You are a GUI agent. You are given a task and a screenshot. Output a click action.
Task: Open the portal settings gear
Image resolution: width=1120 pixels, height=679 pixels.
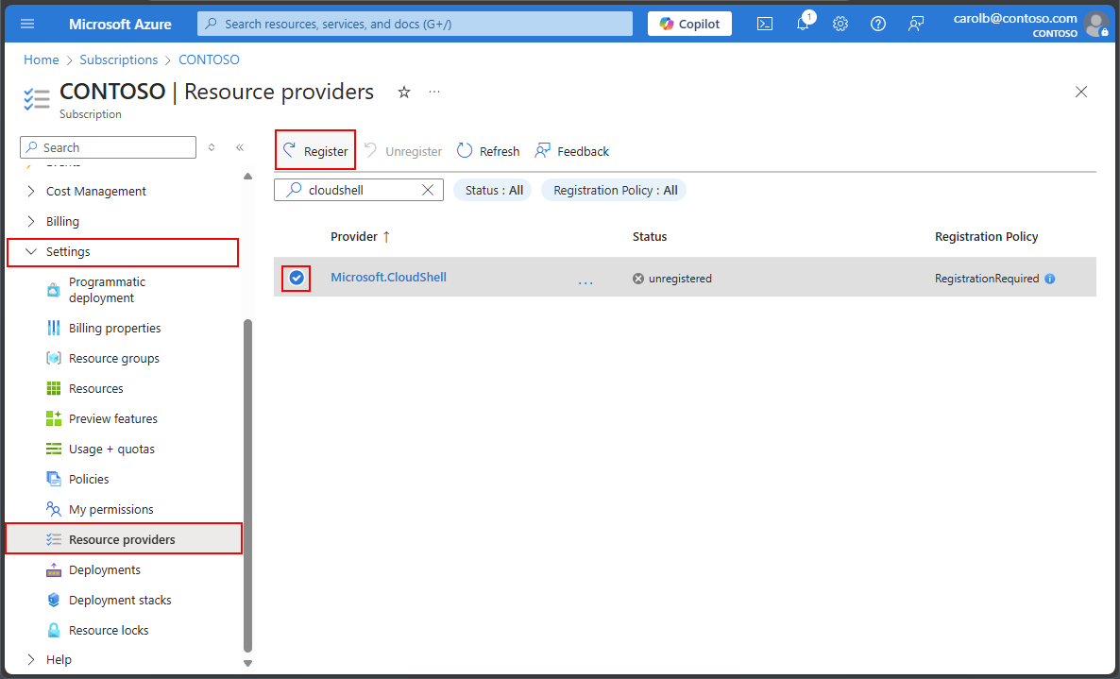click(840, 24)
